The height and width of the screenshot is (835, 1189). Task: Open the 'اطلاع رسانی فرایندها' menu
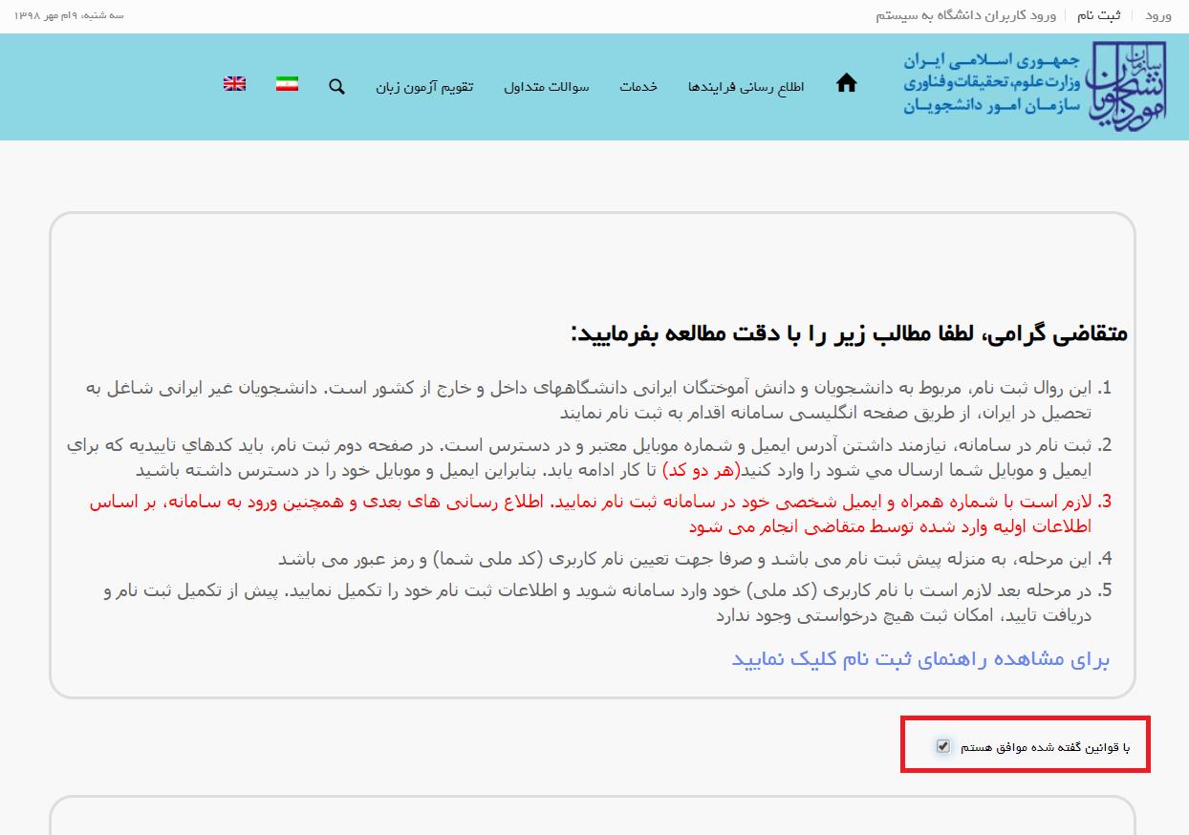(746, 87)
